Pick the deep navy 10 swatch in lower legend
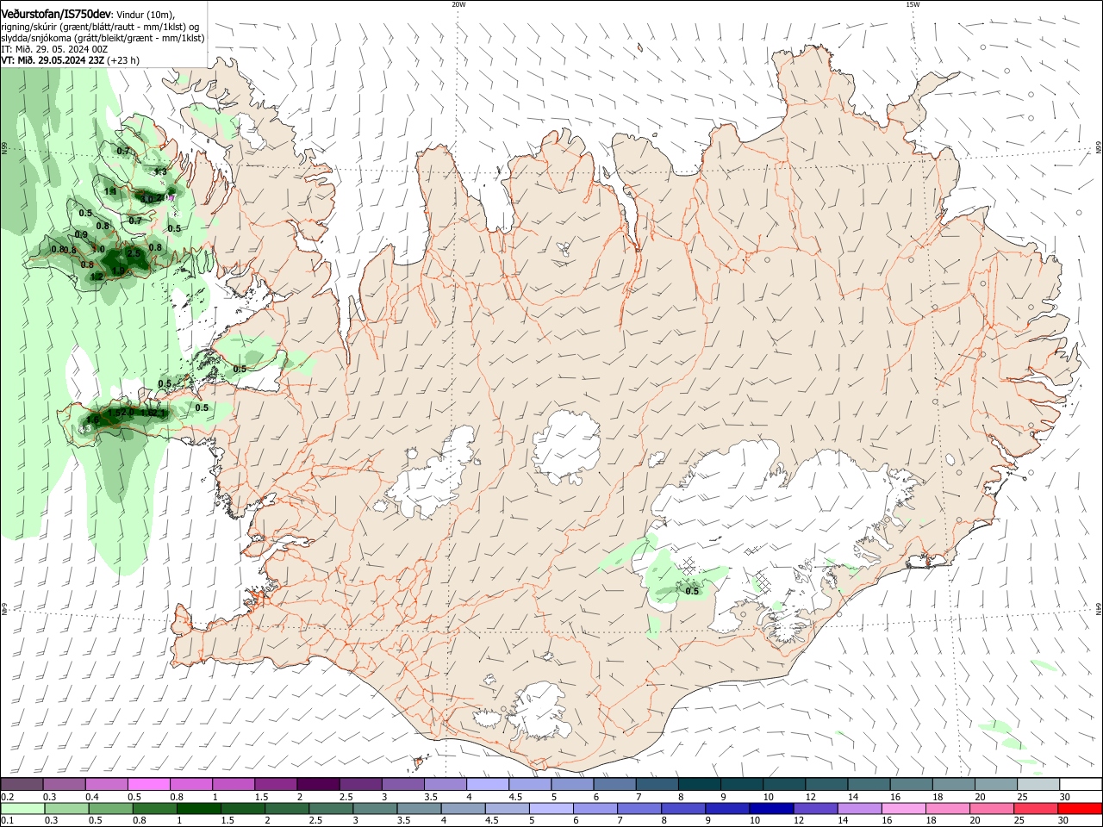1103x827 pixels. [770, 808]
